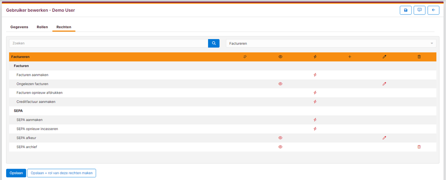
Task: Switch to the Gegevens tab
Action: point(19,27)
